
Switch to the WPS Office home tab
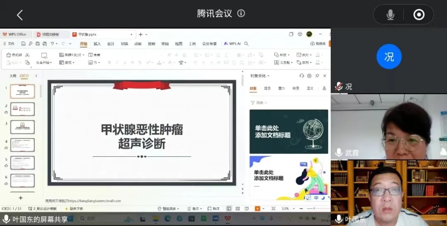pyautogui.click(x=14, y=34)
